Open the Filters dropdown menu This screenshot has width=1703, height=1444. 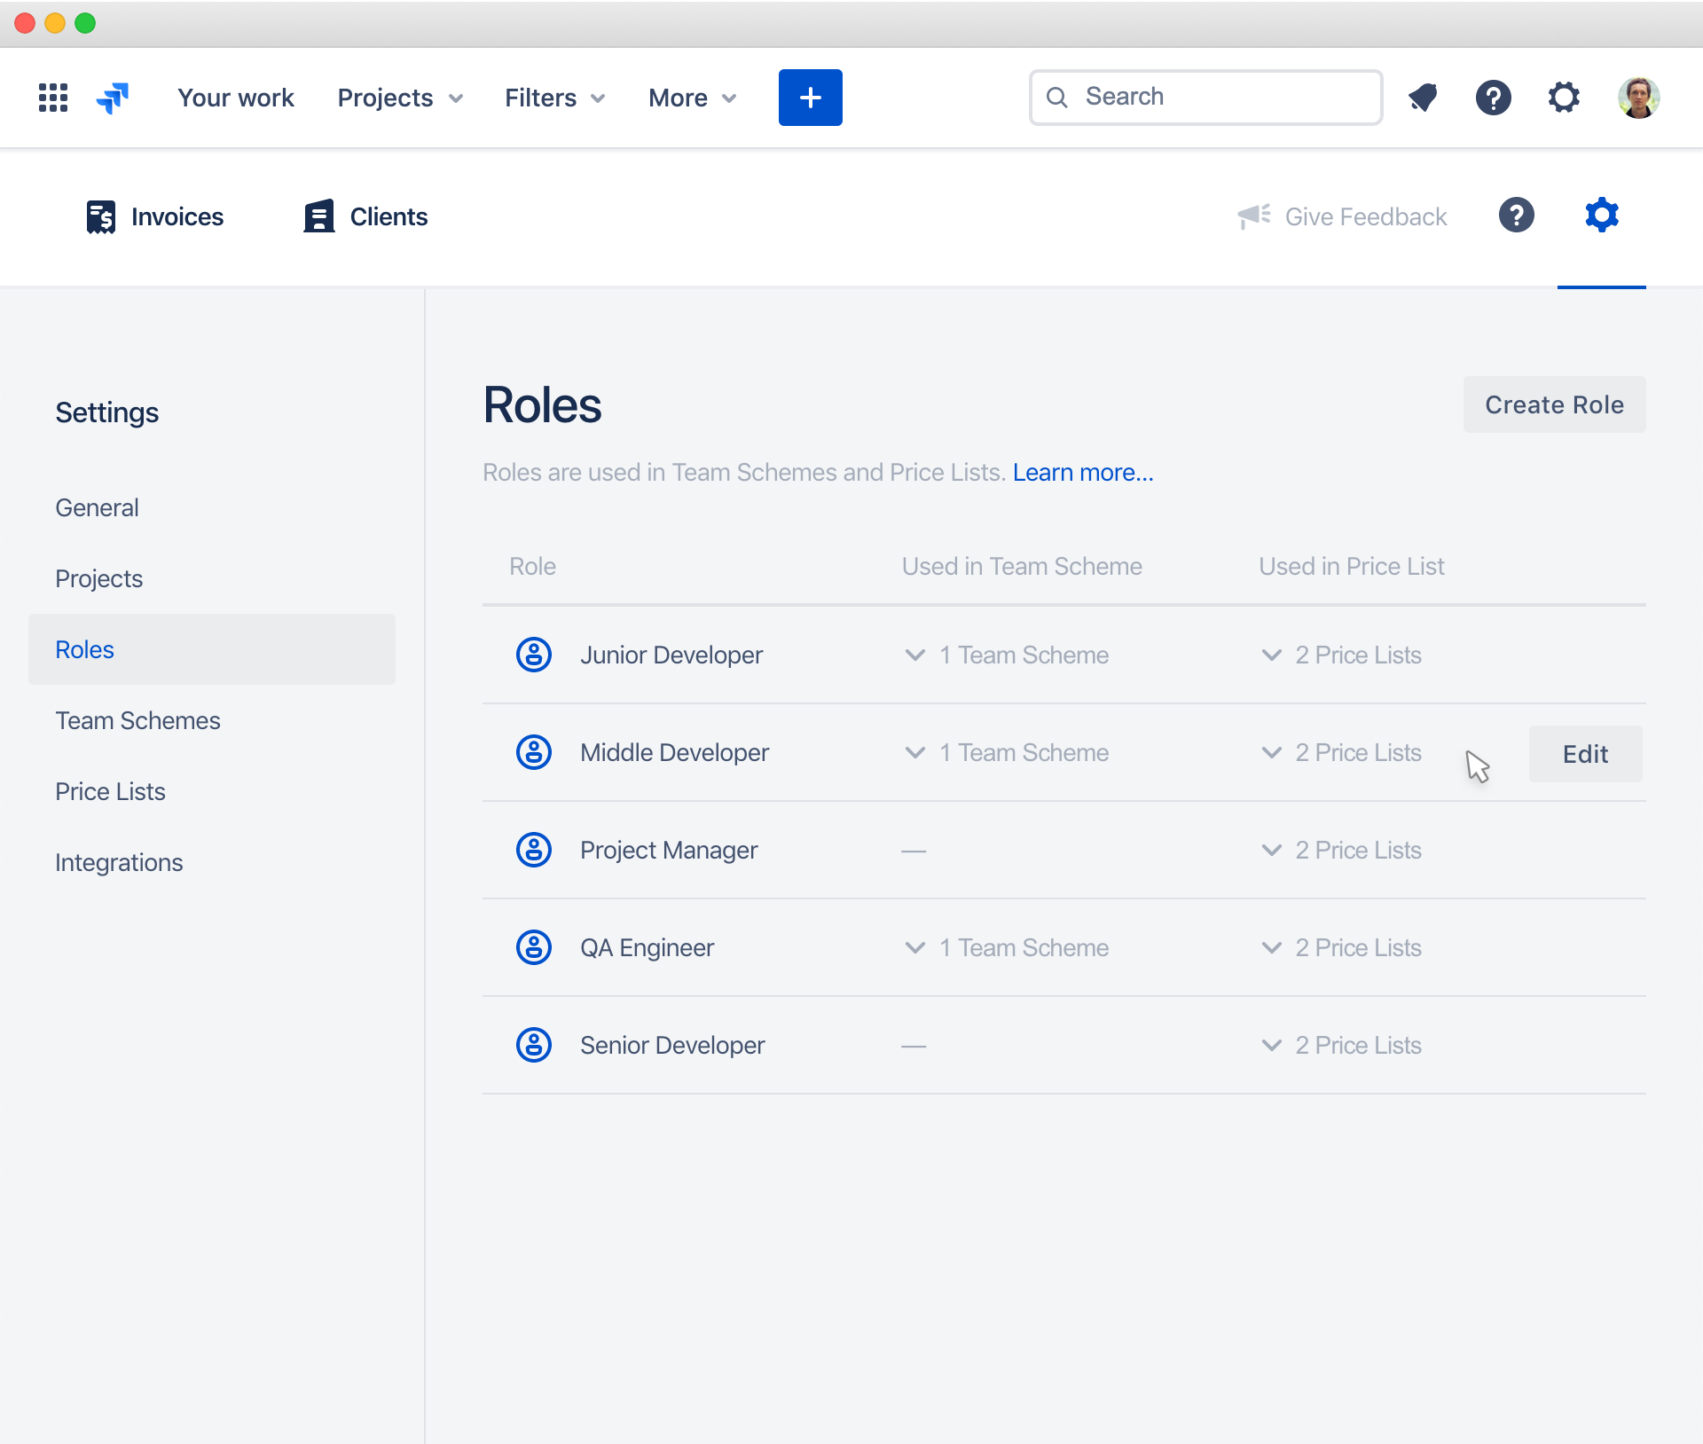pos(555,98)
